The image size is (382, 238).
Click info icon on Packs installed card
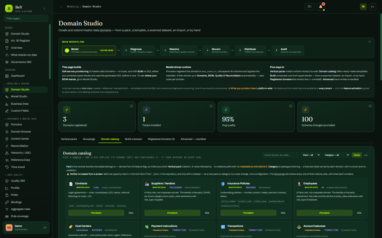[x=211, y=106]
